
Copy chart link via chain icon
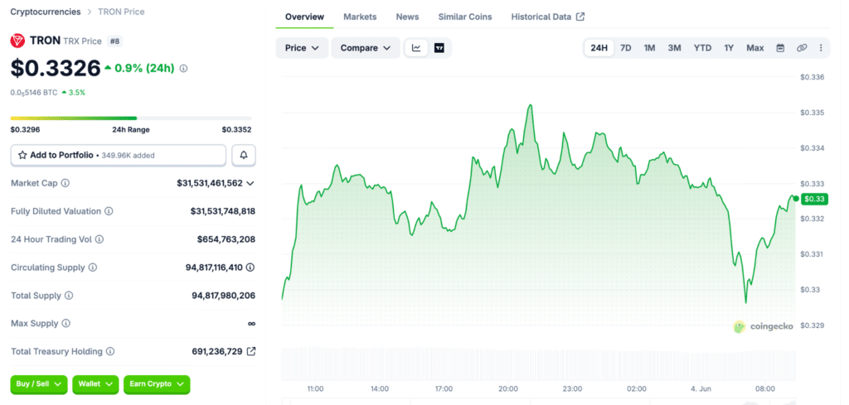coord(802,48)
